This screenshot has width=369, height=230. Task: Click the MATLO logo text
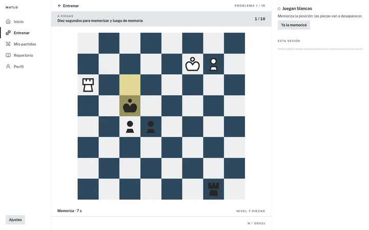(x=12, y=7)
